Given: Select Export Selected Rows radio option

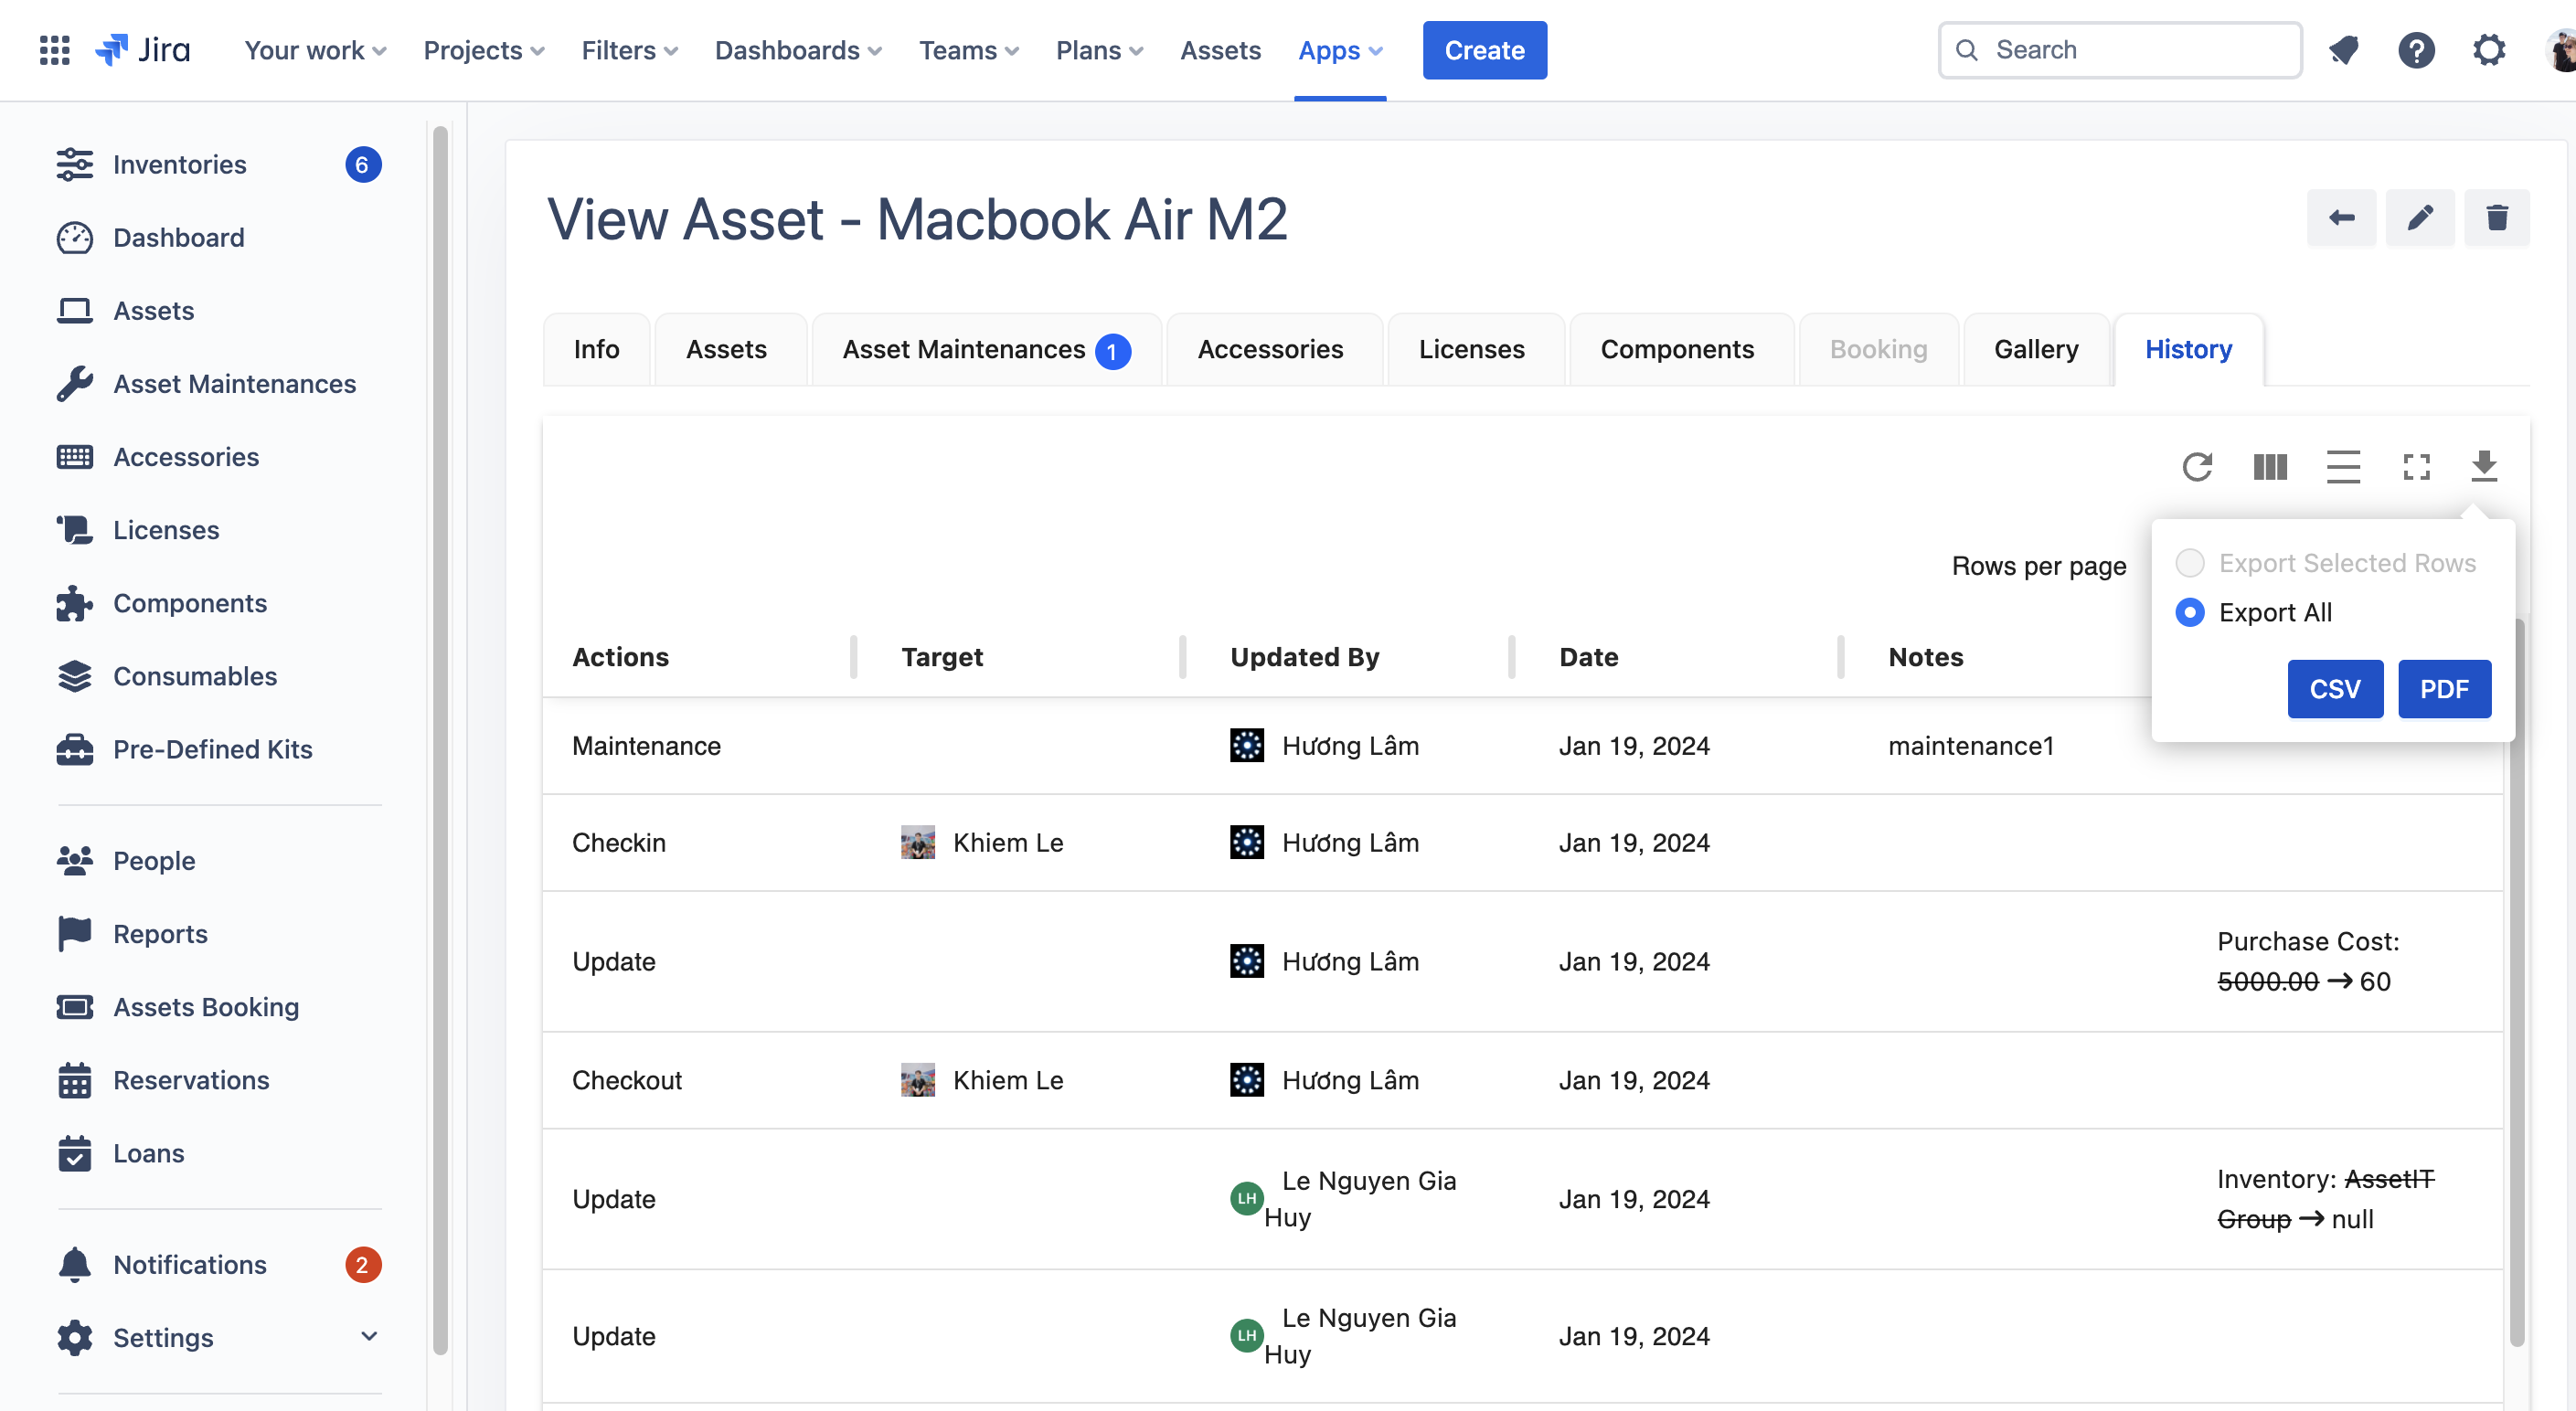Looking at the screenshot, I should pos(2190,563).
